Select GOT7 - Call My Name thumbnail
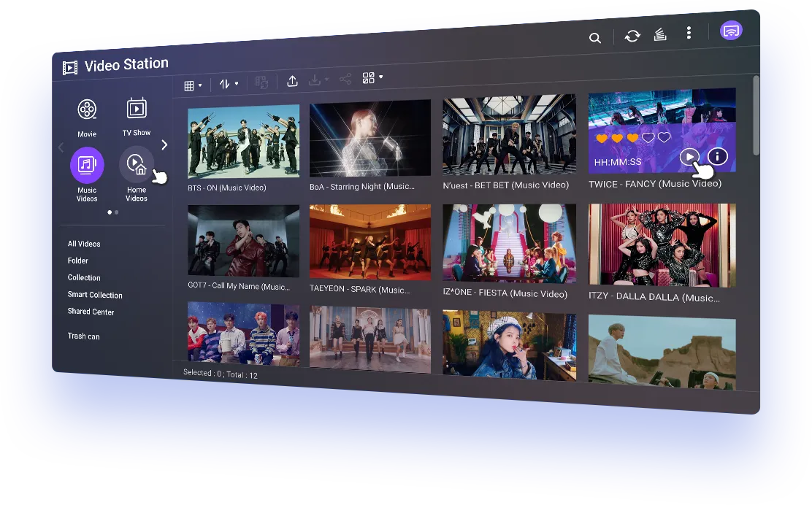 tap(243, 241)
